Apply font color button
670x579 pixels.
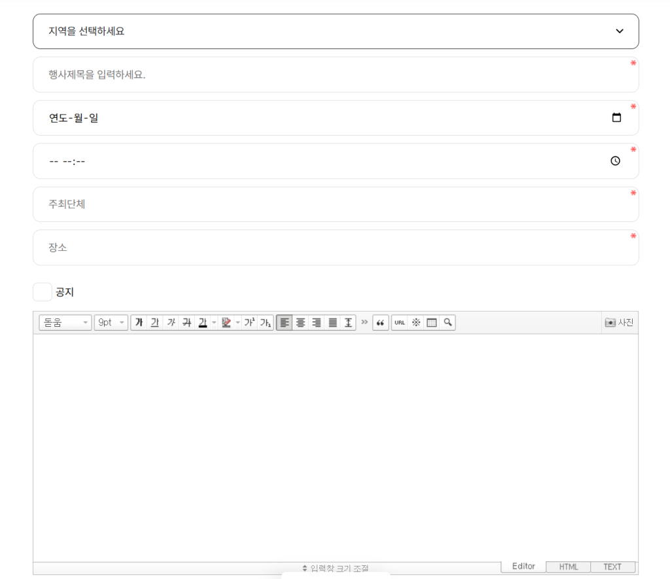click(203, 322)
